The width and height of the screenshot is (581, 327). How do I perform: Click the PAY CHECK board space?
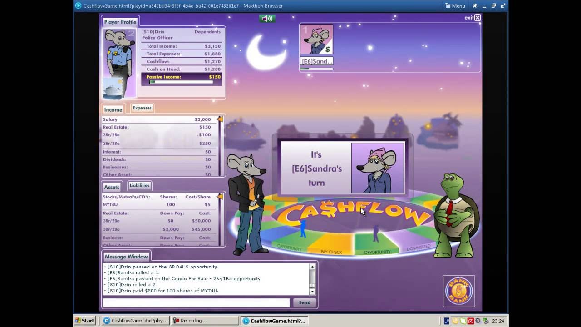coord(331,244)
